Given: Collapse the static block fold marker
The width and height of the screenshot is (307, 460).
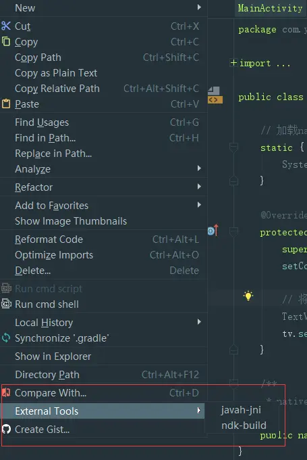Looking at the screenshot, I should click(x=233, y=147).
